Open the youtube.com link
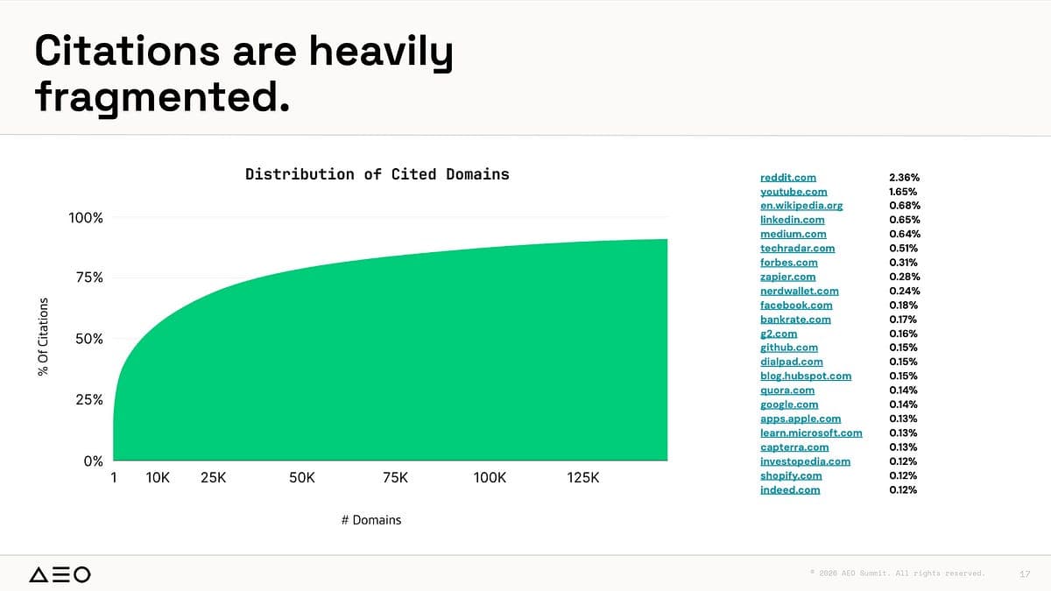Screen dimensions: 1051x591 point(793,192)
